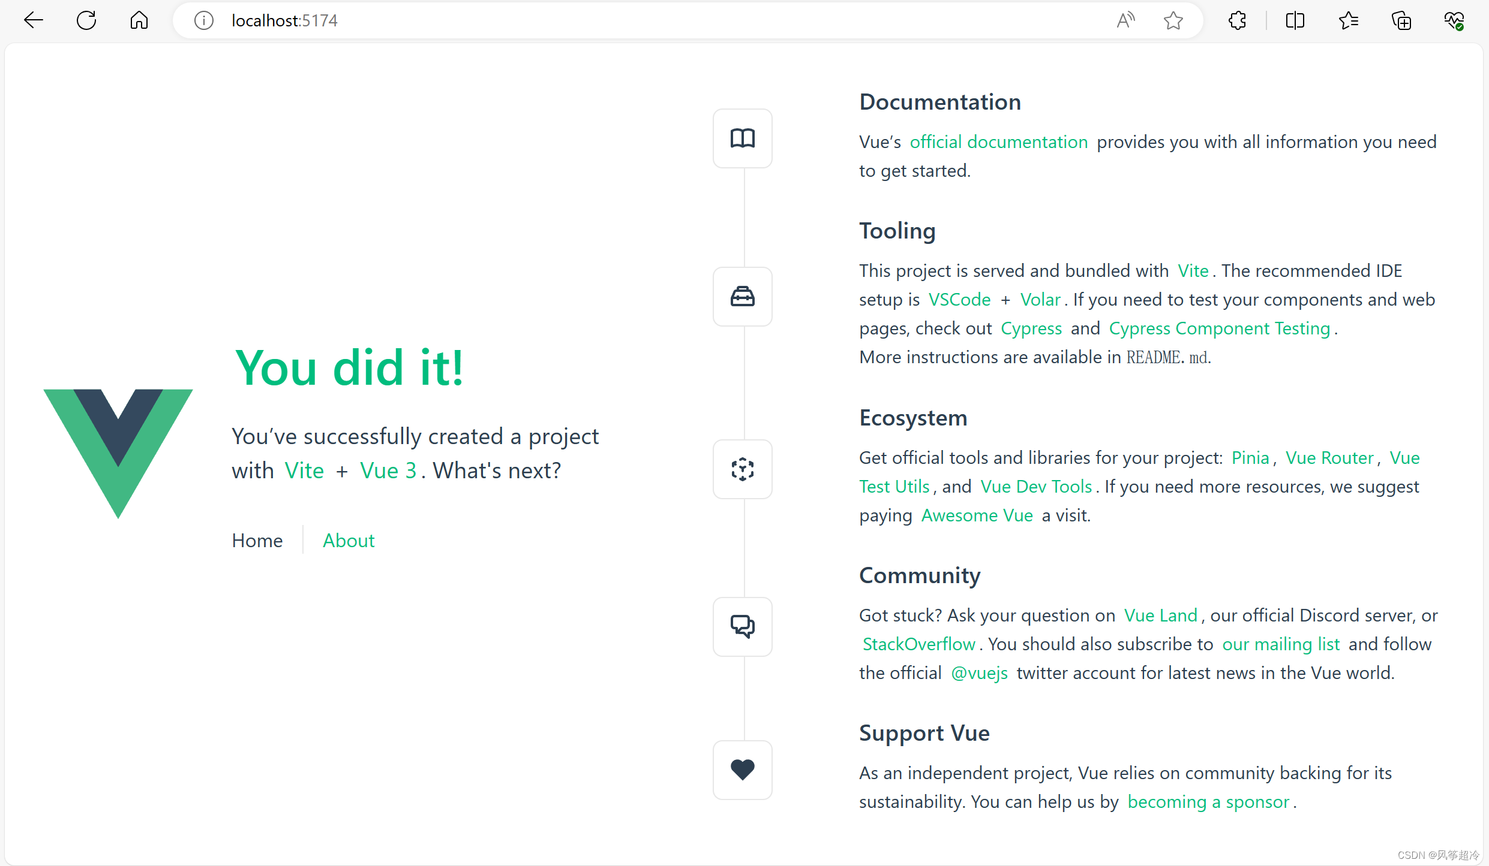
Task: Open the Vue Land link
Action: coord(1160,615)
